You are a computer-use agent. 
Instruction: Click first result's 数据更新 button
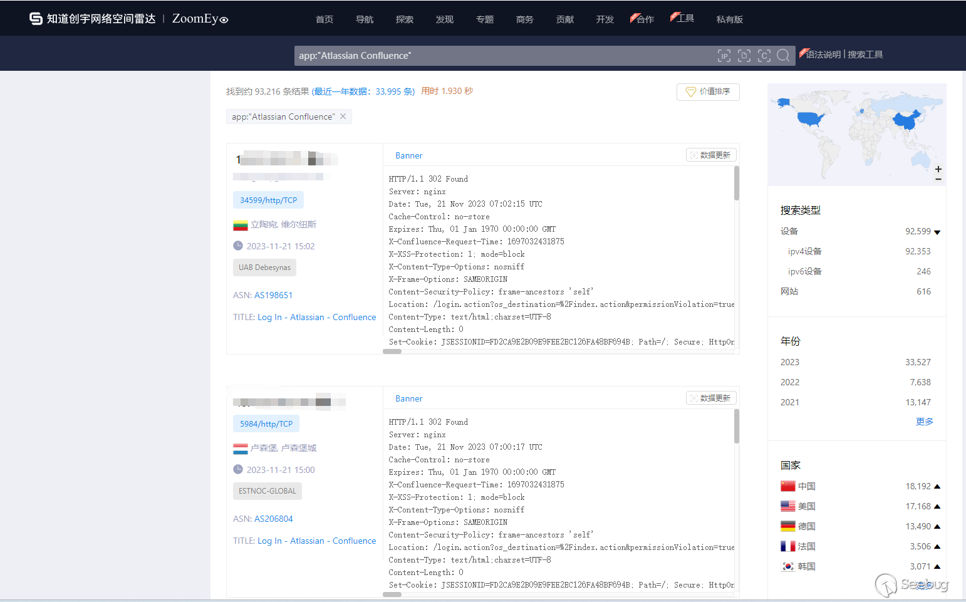[711, 155]
